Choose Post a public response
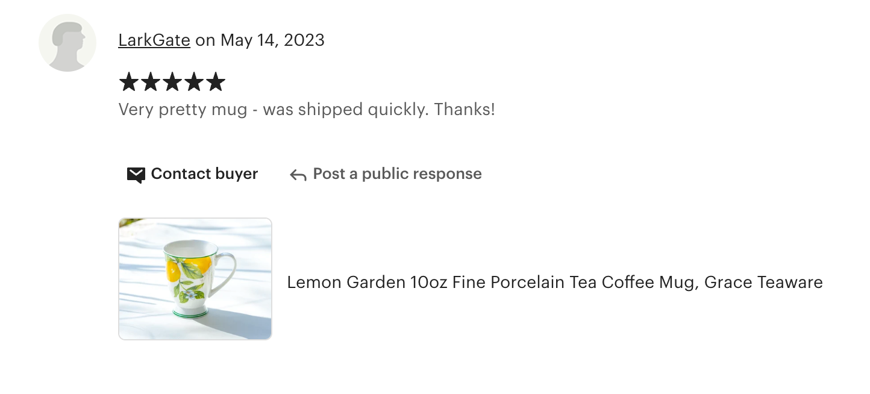The height and width of the screenshot is (394, 870). pos(397,174)
